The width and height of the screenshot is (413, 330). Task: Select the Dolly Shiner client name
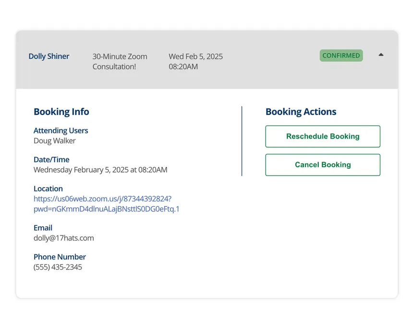click(49, 56)
